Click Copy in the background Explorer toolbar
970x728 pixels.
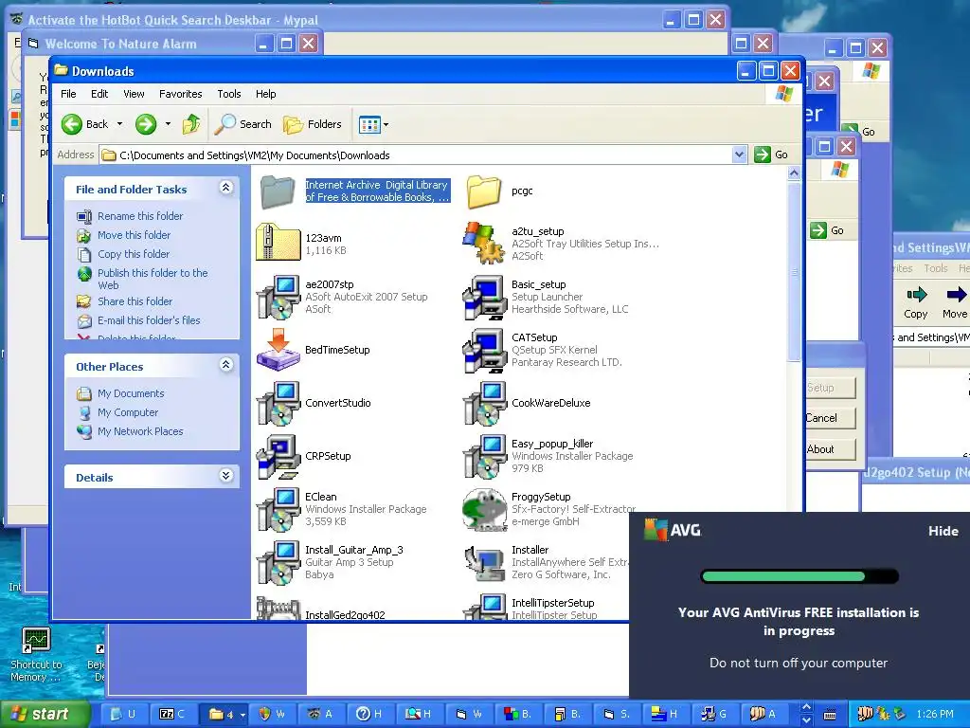(x=916, y=302)
